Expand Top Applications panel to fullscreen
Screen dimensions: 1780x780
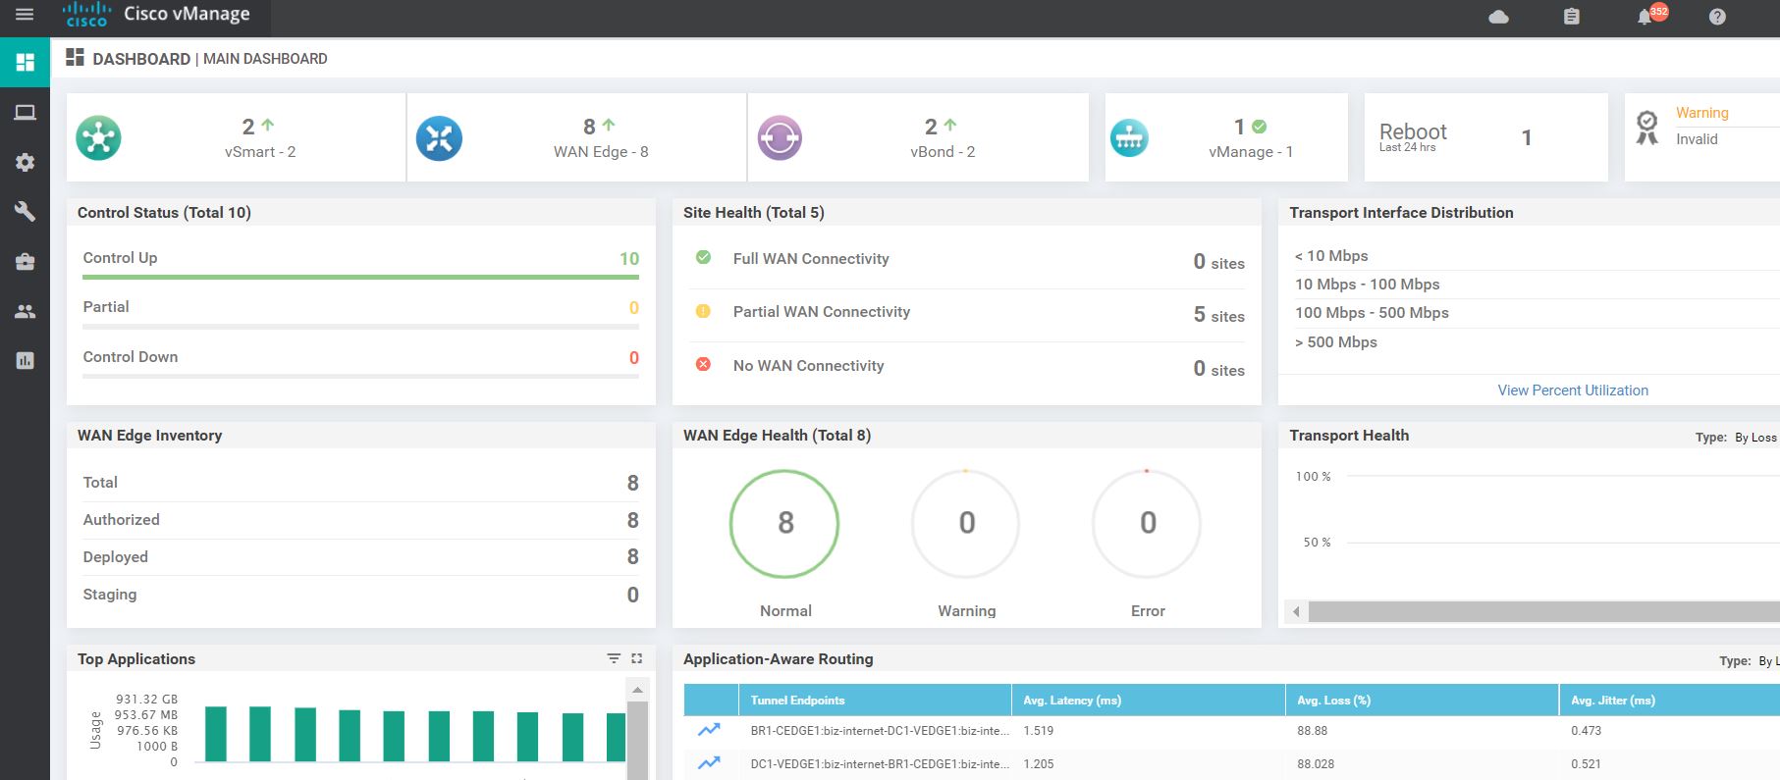point(637,658)
